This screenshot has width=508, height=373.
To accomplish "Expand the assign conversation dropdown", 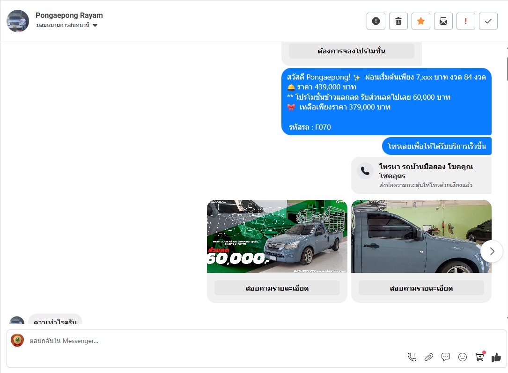I will pos(67,25).
